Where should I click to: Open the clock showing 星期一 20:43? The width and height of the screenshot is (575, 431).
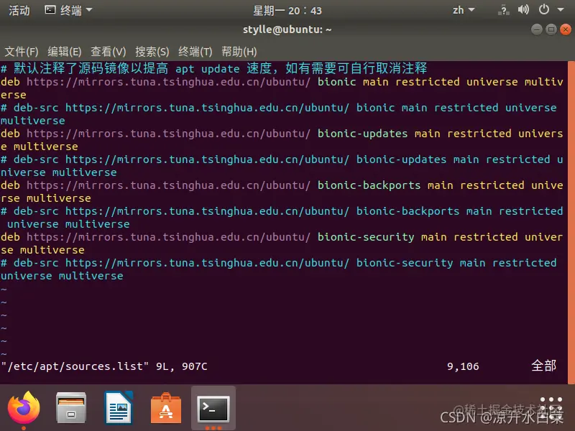287,10
